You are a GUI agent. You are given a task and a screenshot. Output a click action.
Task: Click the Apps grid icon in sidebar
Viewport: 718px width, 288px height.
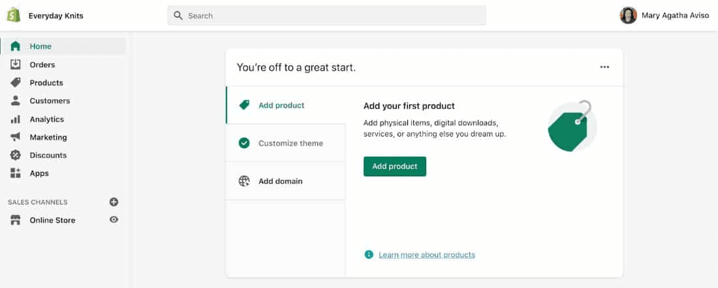point(16,174)
